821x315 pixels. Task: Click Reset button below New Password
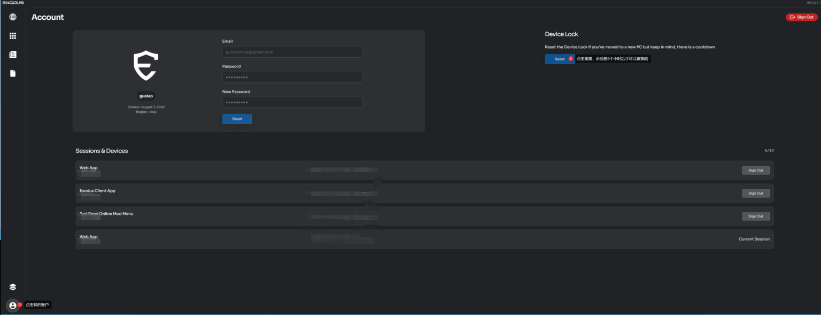(x=237, y=119)
